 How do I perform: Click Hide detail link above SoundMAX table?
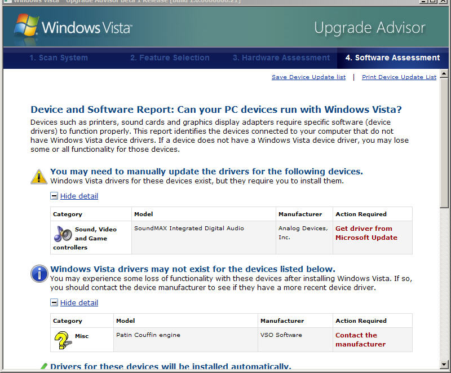coord(79,196)
